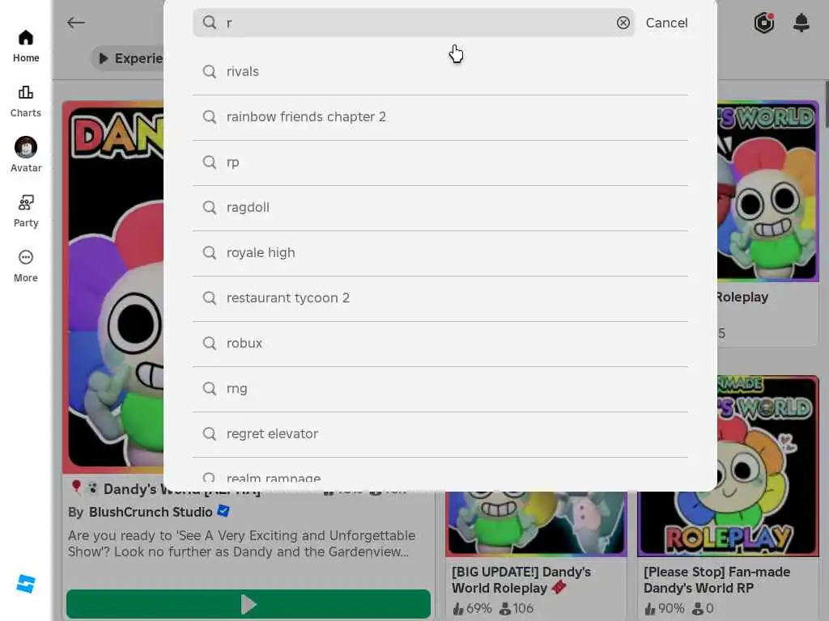The height and width of the screenshot is (621, 829).
Task: Click the verified badge next to BlushCrunch Studio
Action: pyautogui.click(x=223, y=511)
